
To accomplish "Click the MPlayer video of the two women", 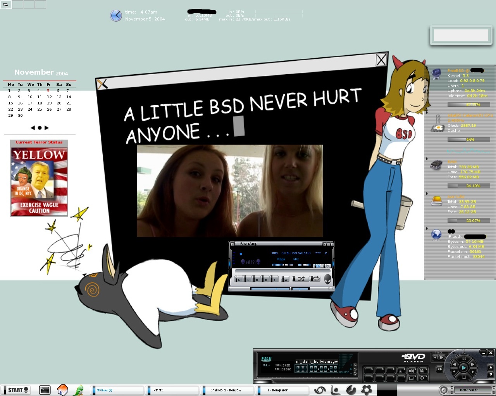I will 229,191.
